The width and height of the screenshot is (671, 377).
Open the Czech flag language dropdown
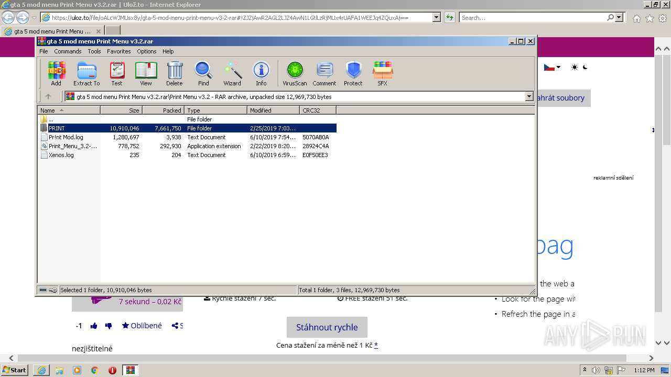(552, 67)
